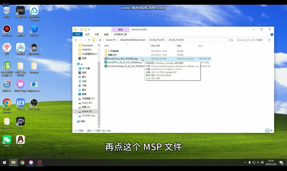Viewport: 287px width, 171px height.
Task: Click the Properties checkmark icon in title bar
Action: pos(81,29)
